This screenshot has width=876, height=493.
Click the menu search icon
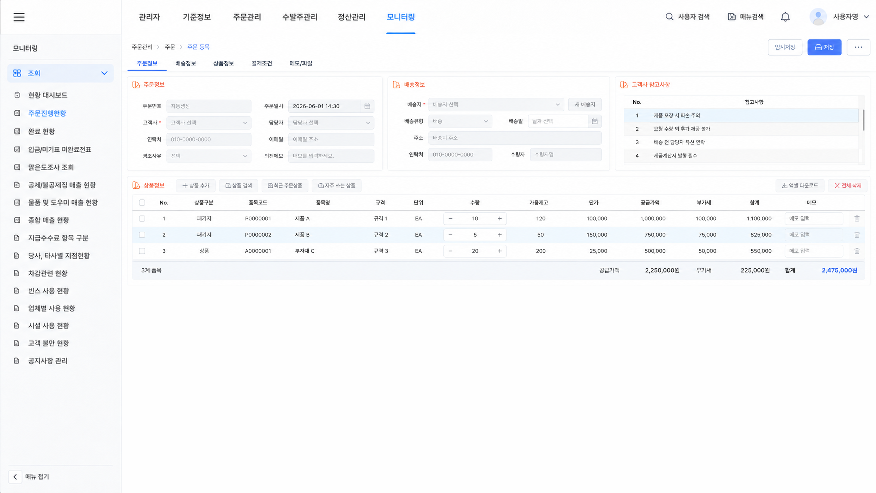[731, 17]
